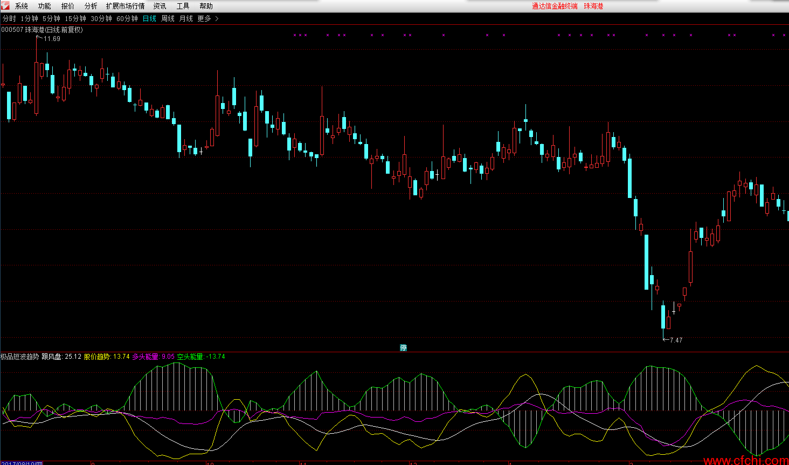Click the 000507 珠海港 chart title
The height and width of the screenshot is (465, 789).
point(42,30)
